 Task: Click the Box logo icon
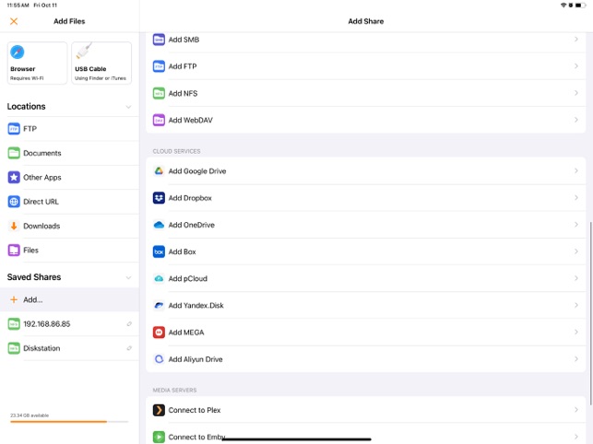[159, 251]
